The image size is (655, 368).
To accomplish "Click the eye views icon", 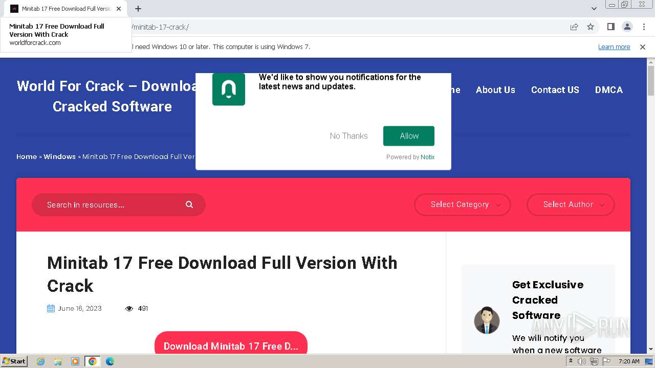I will [129, 308].
